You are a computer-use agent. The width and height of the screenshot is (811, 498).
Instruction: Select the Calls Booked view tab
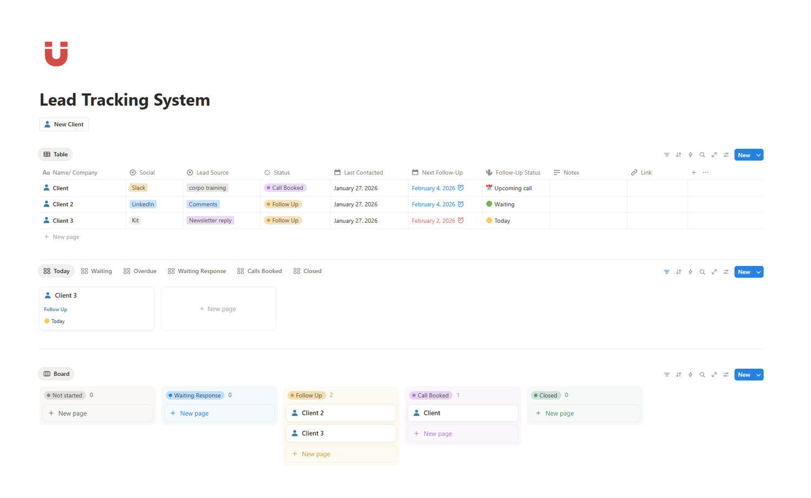coord(260,271)
